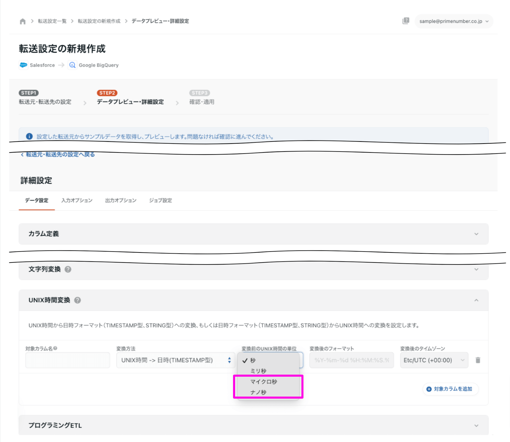Click 転送設定一覧 breadcrumb link
The image size is (510, 442).
[52, 21]
